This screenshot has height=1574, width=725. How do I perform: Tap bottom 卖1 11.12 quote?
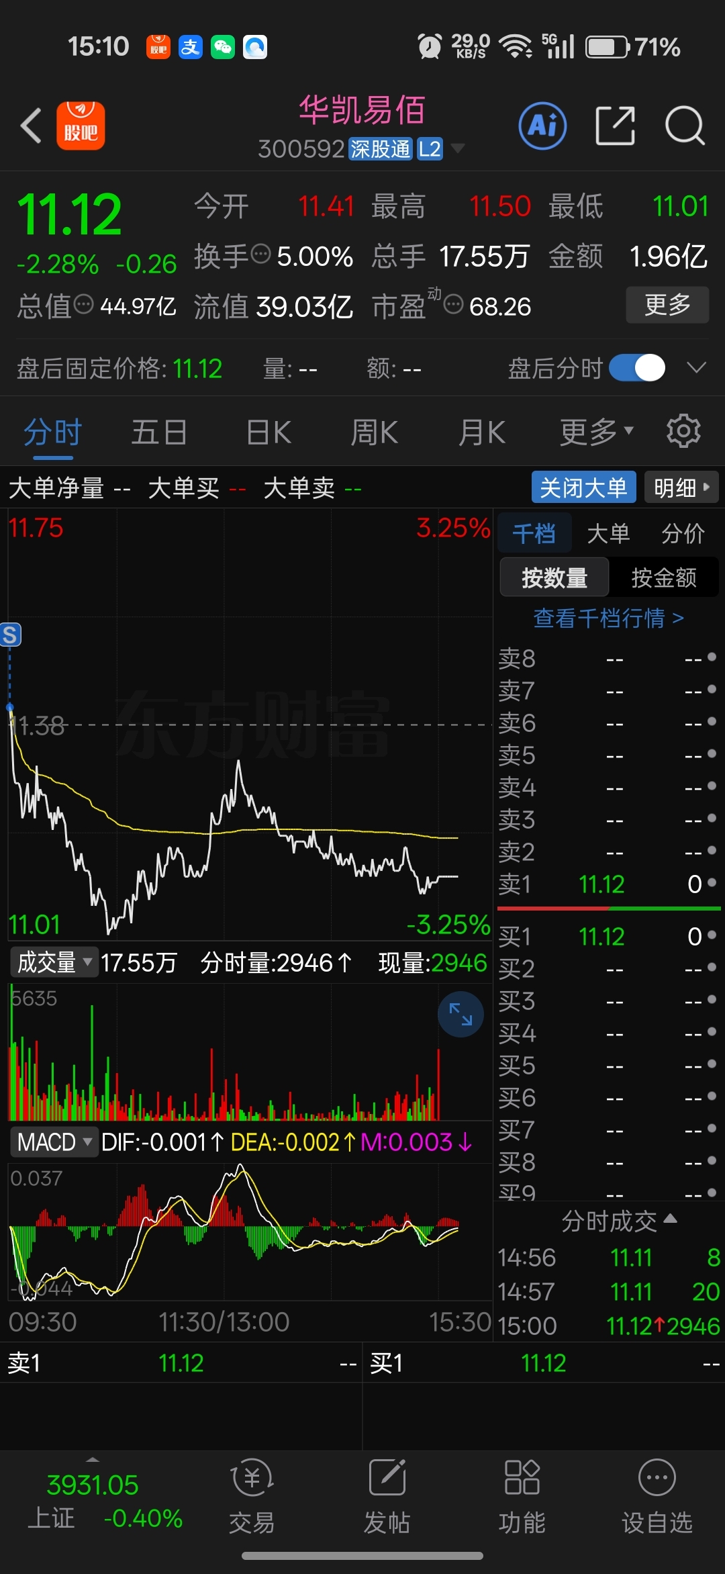tap(181, 1363)
